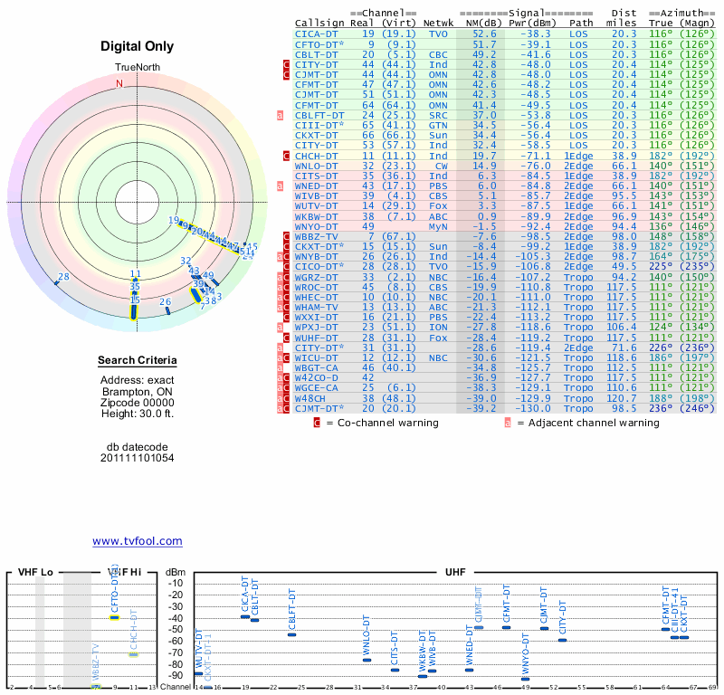Select CICA-DT callsign in the table
Viewport: 724px width, 695px height.
pos(316,34)
